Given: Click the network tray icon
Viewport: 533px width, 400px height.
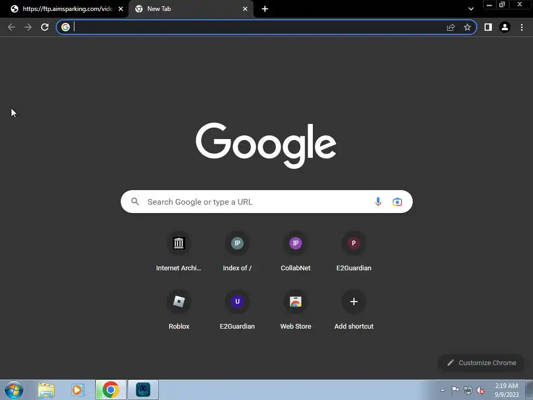Looking at the screenshot, I should coord(468,390).
